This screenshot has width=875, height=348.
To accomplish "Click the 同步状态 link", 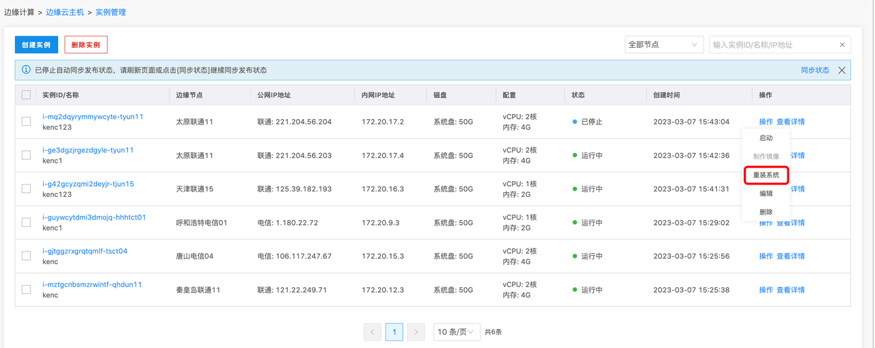I will [815, 70].
